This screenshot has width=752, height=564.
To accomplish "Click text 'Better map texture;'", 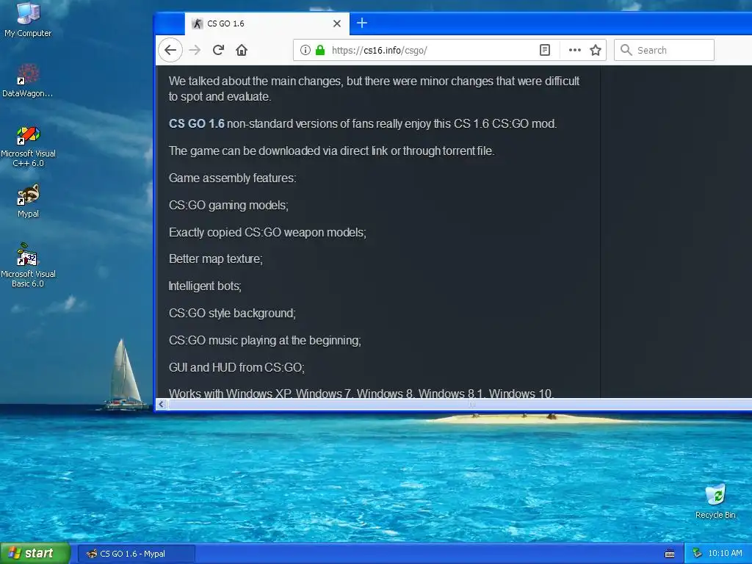I will (x=215, y=259).
